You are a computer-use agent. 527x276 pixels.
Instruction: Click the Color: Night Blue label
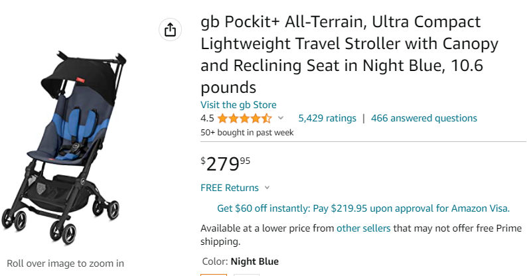click(240, 261)
